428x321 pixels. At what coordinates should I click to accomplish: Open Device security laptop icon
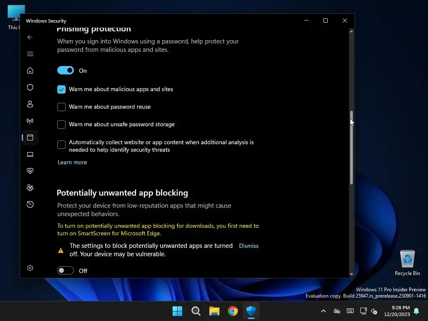[30, 155]
